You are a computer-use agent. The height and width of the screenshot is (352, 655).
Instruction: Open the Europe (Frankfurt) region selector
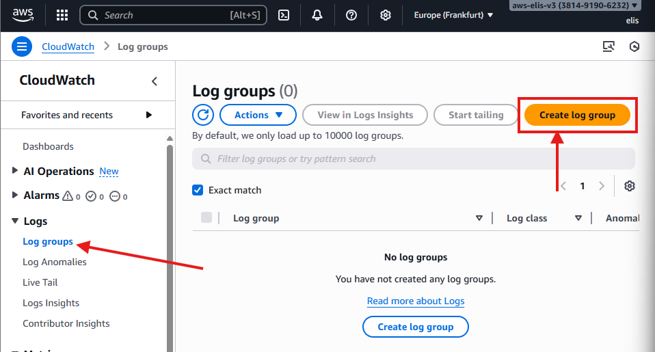(453, 15)
